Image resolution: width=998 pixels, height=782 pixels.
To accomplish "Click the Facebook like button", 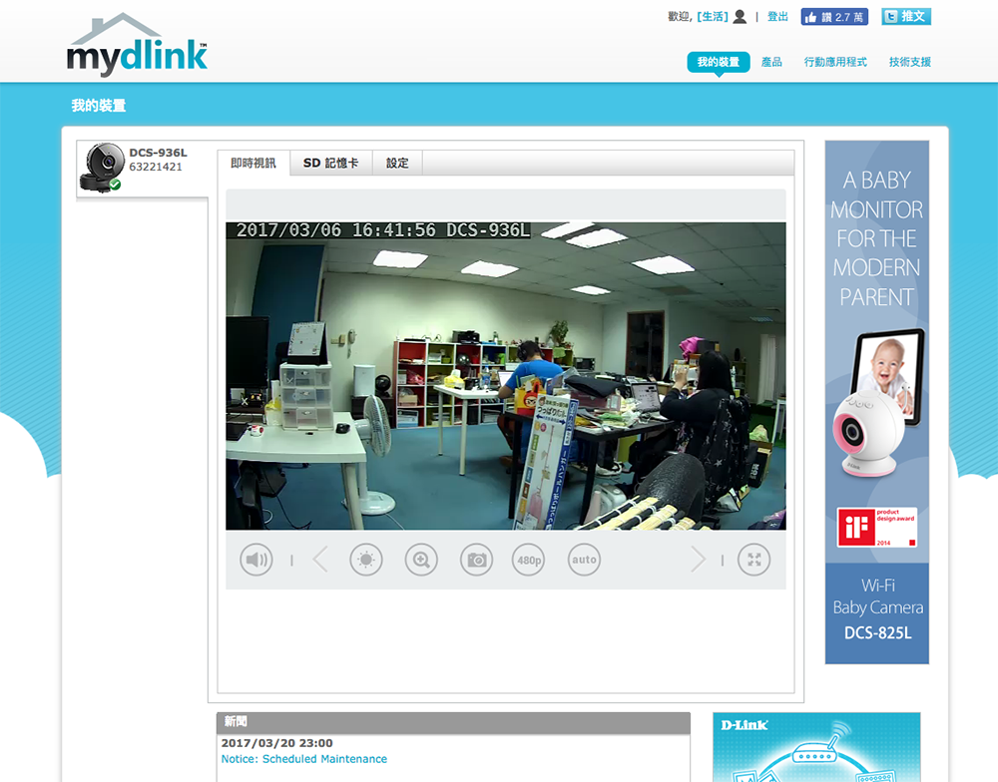I will pos(833,17).
